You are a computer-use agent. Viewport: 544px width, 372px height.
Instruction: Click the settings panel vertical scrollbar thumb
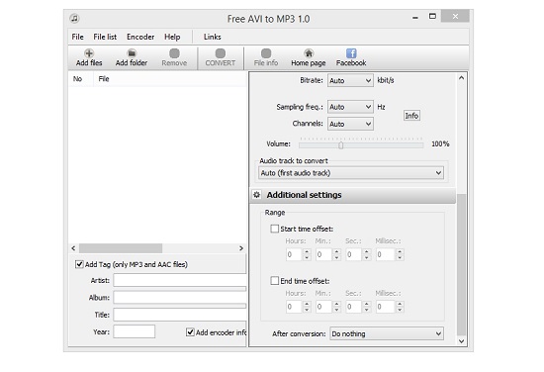click(462, 265)
